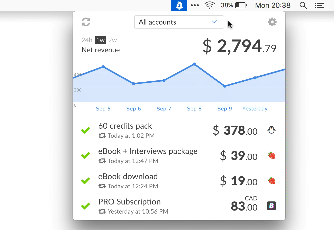Open settings with the gear icon
This screenshot has height=230, width=334.
click(272, 22)
